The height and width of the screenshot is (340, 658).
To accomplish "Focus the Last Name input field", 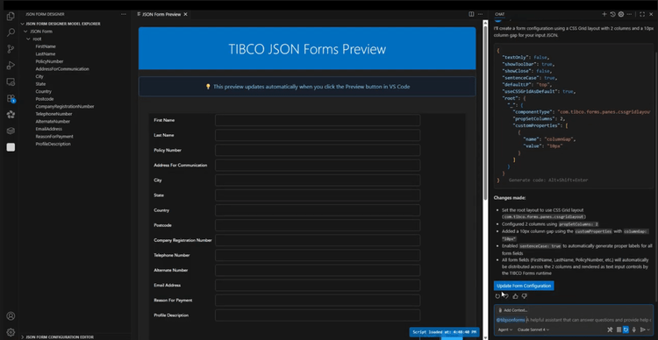I will pos(318,136).
